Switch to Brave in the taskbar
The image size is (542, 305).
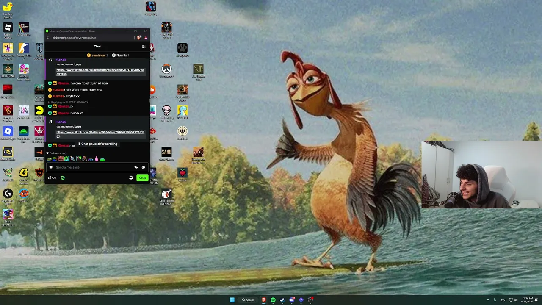(x=264, y=300)
